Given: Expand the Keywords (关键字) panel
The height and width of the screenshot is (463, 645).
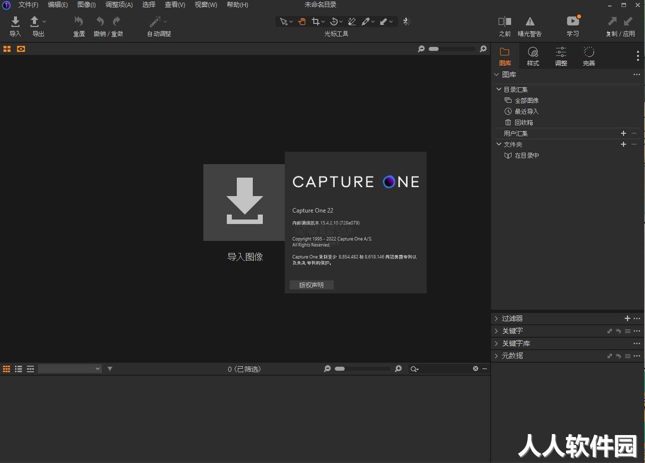Looking at the screenshot, I should (x=496, y=331).
